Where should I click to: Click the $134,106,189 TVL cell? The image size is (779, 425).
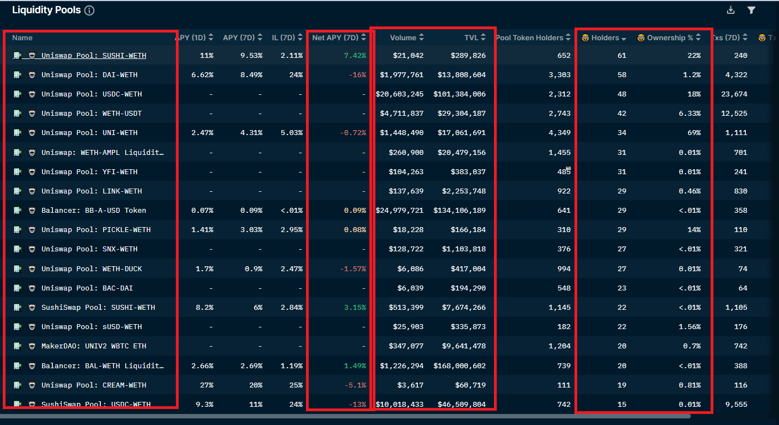tap(460, 211)
